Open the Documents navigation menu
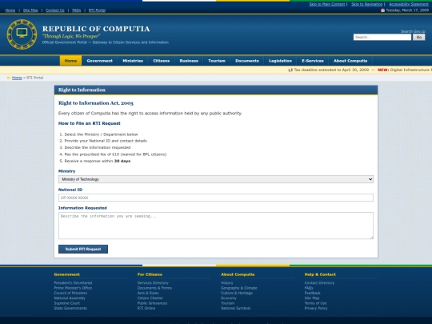 (247, 61)
